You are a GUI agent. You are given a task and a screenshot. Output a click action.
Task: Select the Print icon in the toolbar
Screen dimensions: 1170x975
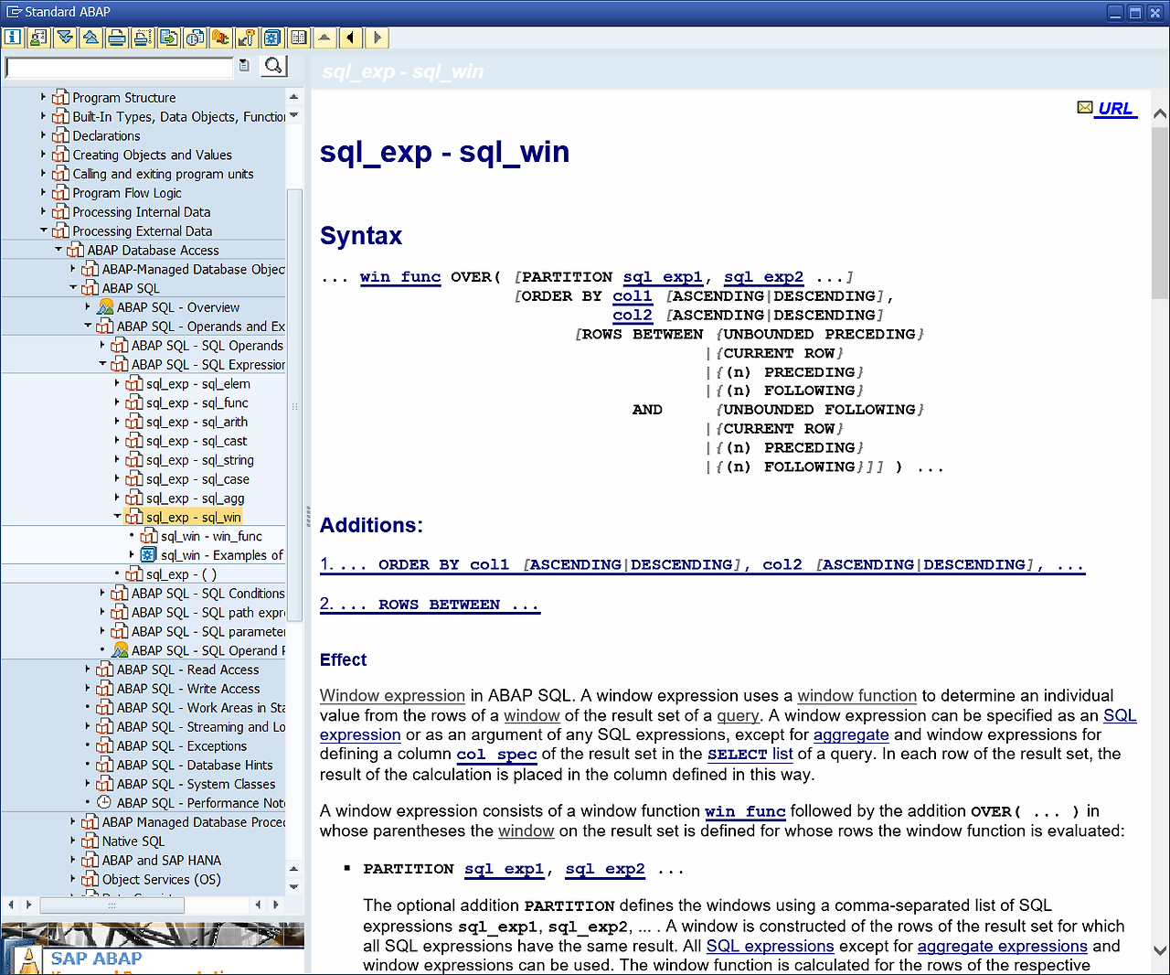pos(116,37)
